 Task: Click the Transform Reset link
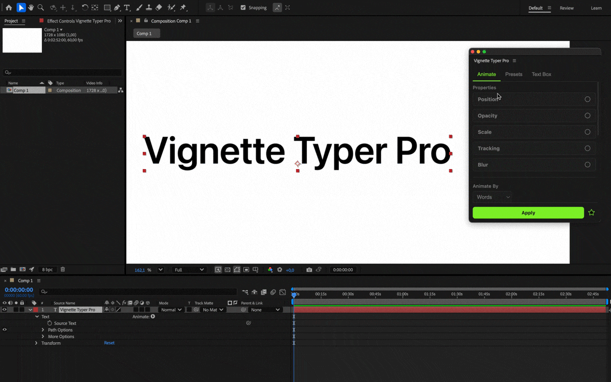pyautogui.click(x=109, y=343)
